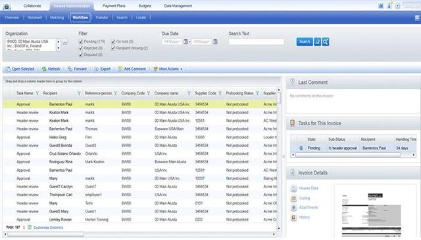Click Open Selected in the toolbar

[x=20, y=69]
